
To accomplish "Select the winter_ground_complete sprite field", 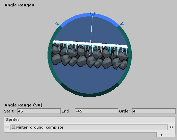I will [x=89, y=127].
